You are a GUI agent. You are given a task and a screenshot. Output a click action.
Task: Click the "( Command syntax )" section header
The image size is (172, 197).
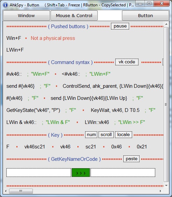[x=70, y=62]
